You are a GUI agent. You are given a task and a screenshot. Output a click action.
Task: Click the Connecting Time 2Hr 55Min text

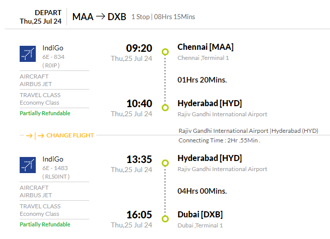click(x=219, y=140)
